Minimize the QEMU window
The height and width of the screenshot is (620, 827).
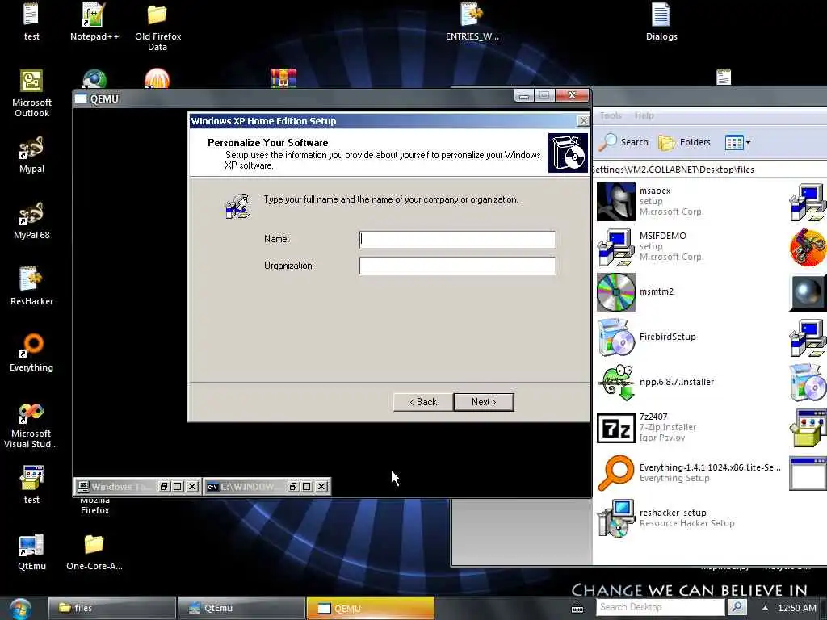[523, 95]
